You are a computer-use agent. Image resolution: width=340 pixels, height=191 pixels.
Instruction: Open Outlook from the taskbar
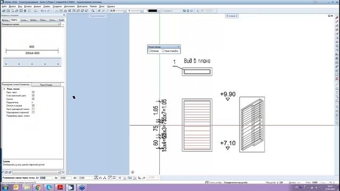coord(16,187)
